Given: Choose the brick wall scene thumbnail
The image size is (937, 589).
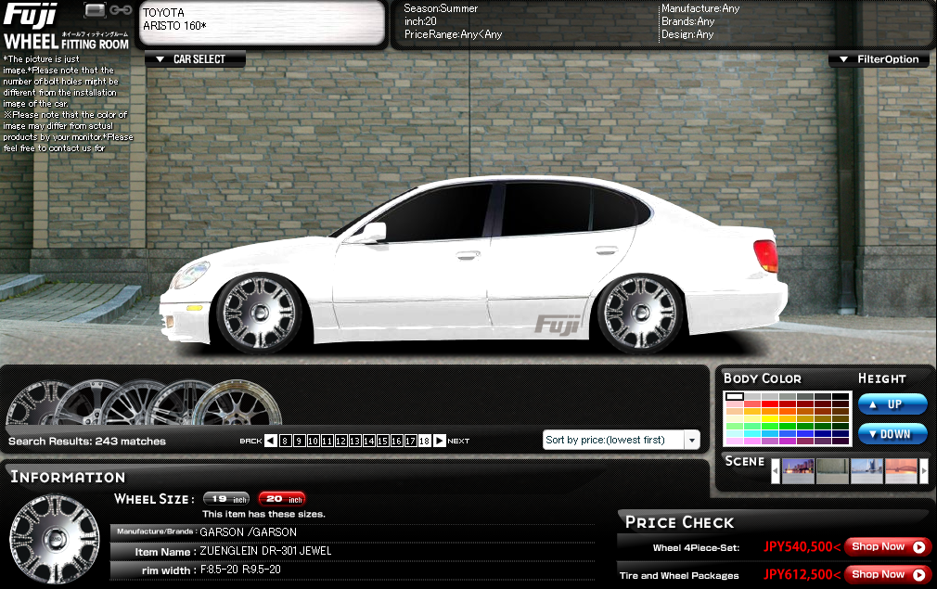Looking at the screenshot, I should 832,470.
